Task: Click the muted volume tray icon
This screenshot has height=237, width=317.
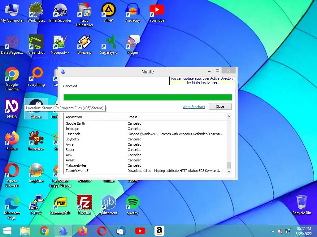Action: (280, 231)
